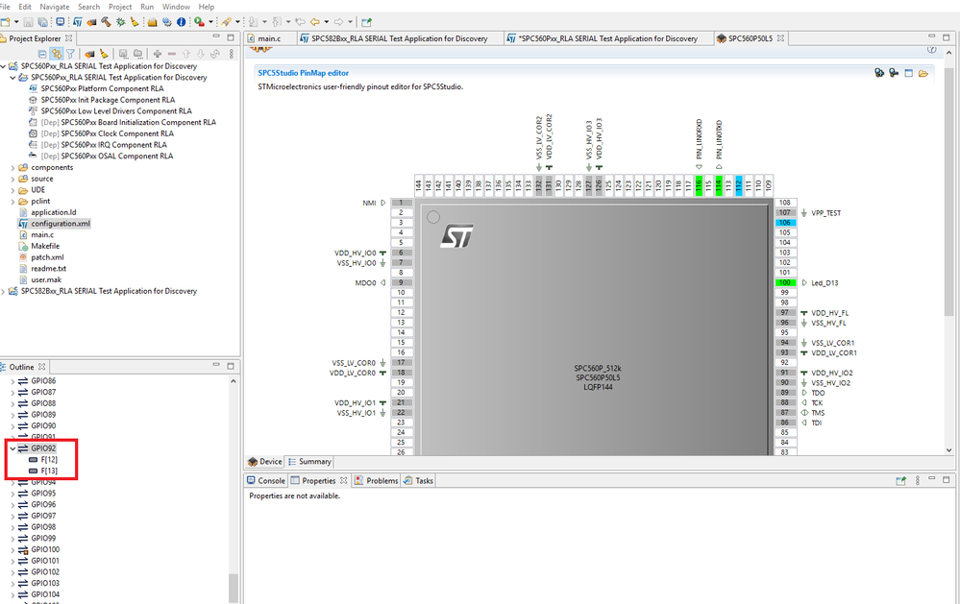Click the plus add icon in Project Explorer

coord(158,54)
